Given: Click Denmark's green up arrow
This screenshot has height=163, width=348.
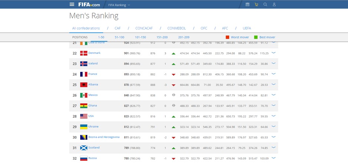Looking at the screenshot, I should pyautogui.click(x=174, y=53).
